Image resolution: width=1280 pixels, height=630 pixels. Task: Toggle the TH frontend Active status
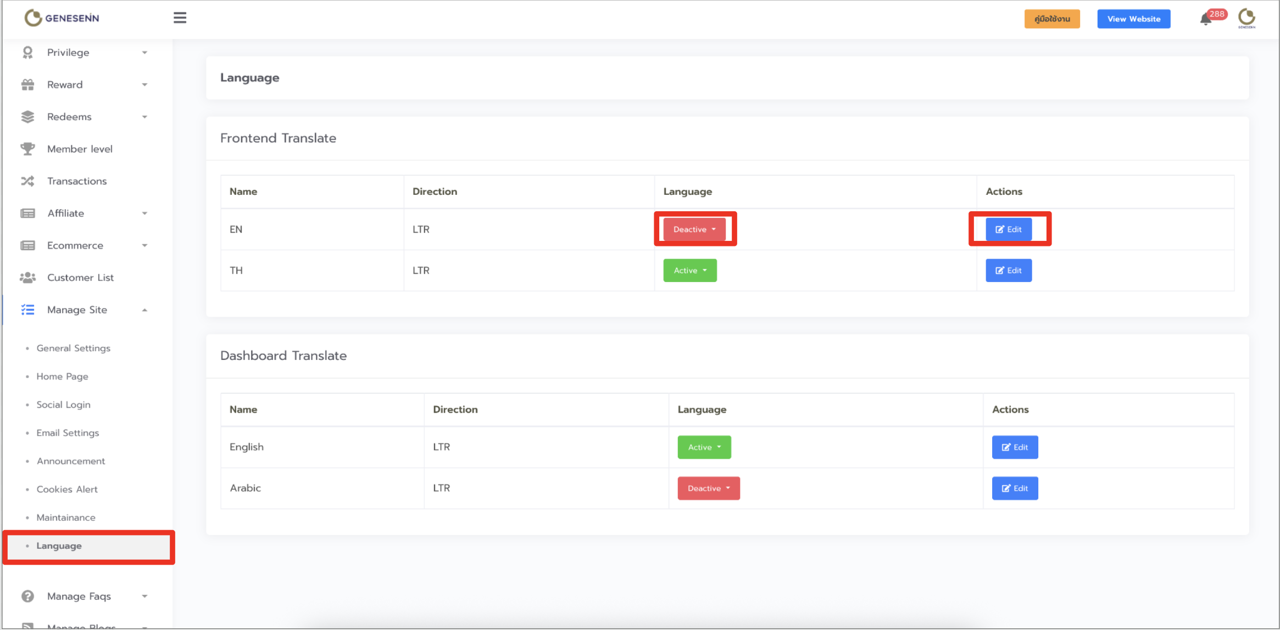[x=690, y=271]
